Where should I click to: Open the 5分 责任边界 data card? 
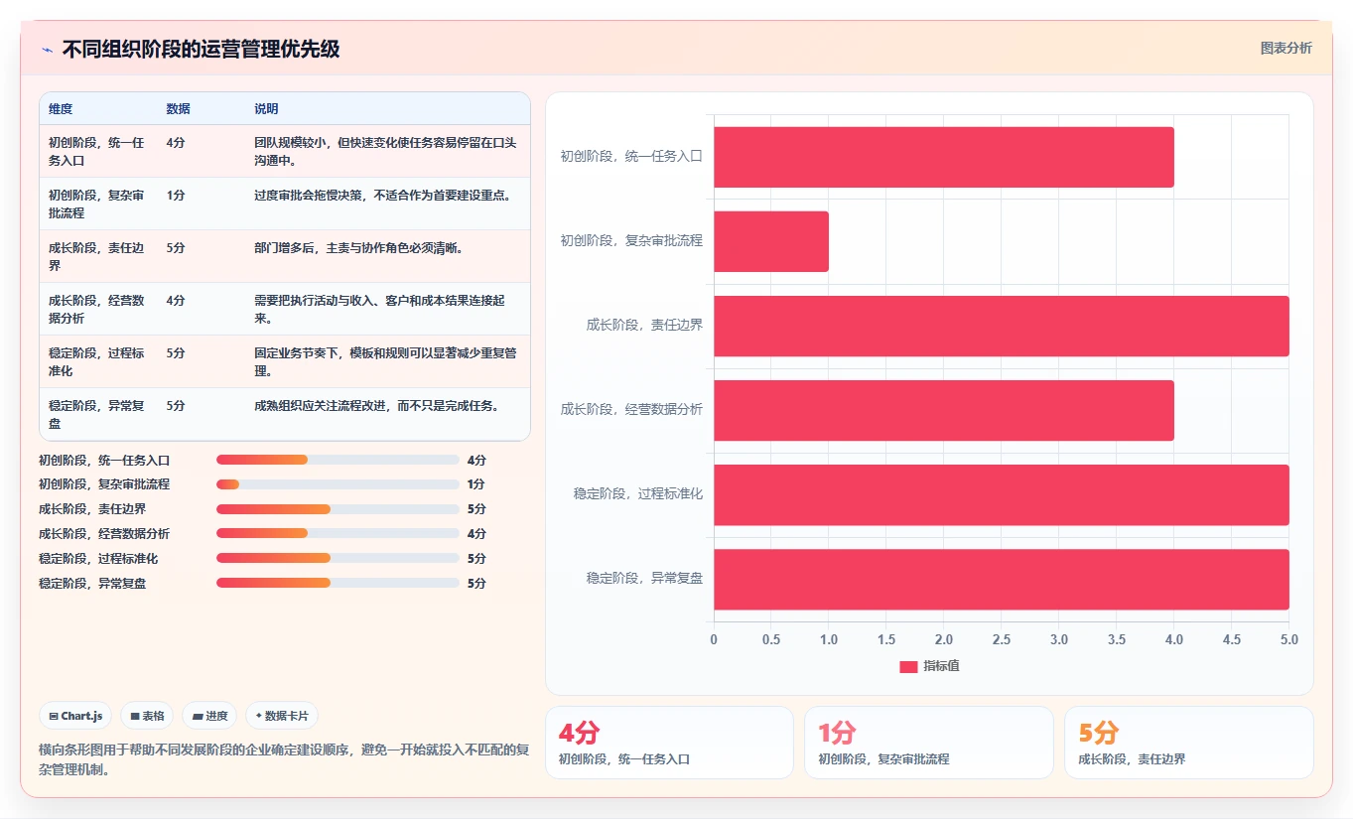(1189, 743)
